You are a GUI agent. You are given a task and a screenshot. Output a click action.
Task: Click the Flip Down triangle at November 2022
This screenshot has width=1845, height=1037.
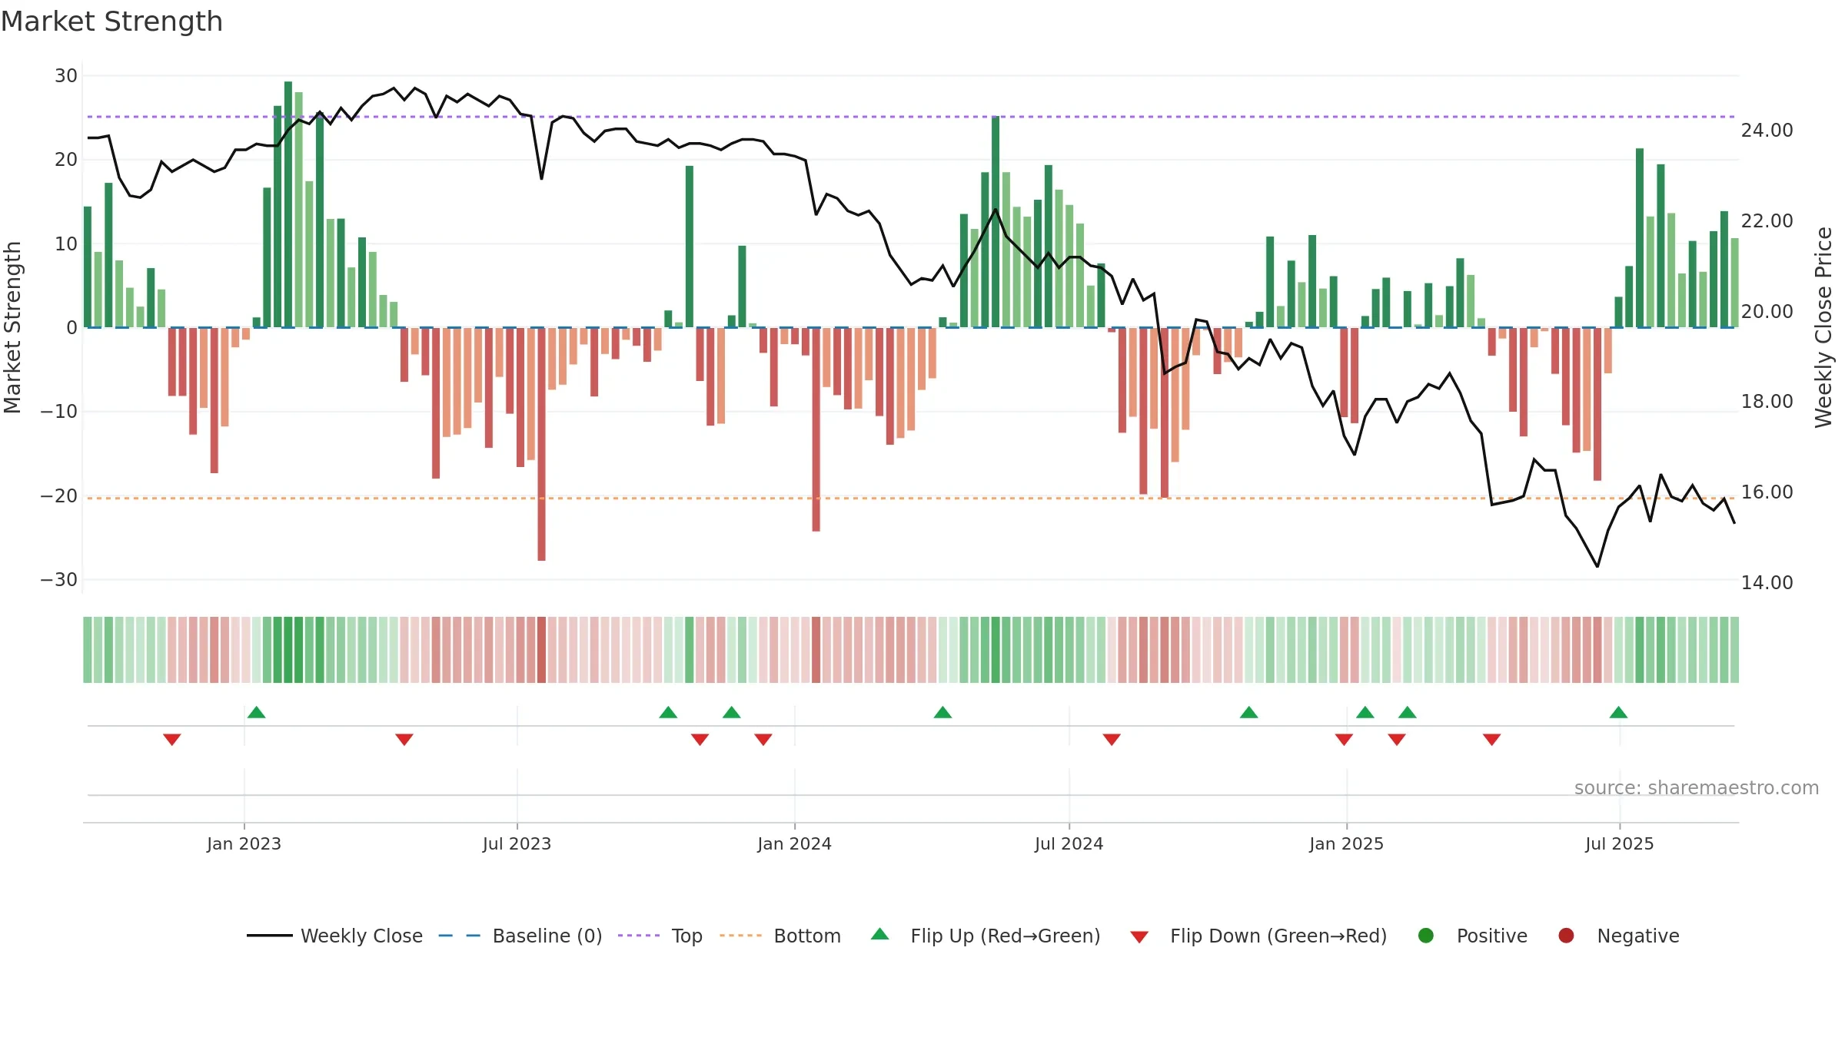click(172, 739)
